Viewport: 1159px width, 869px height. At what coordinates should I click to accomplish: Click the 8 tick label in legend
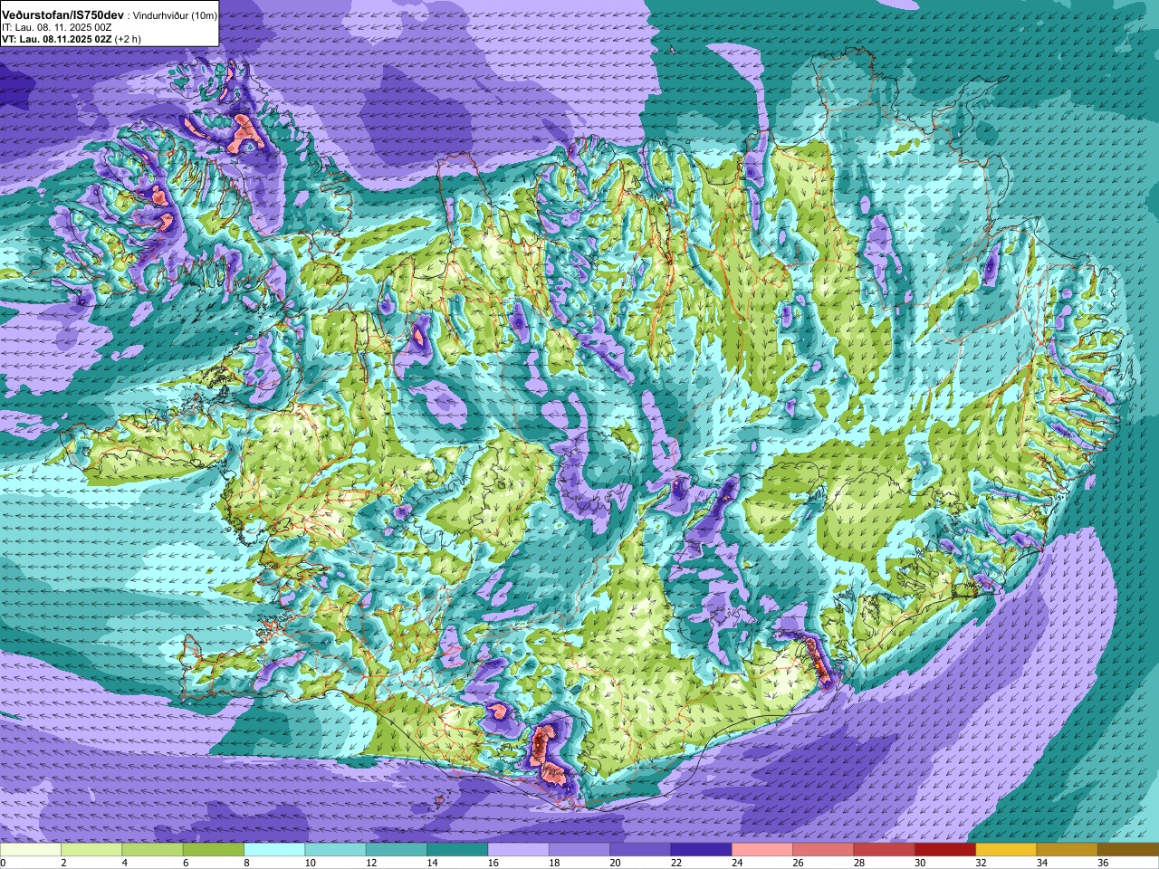245,863
